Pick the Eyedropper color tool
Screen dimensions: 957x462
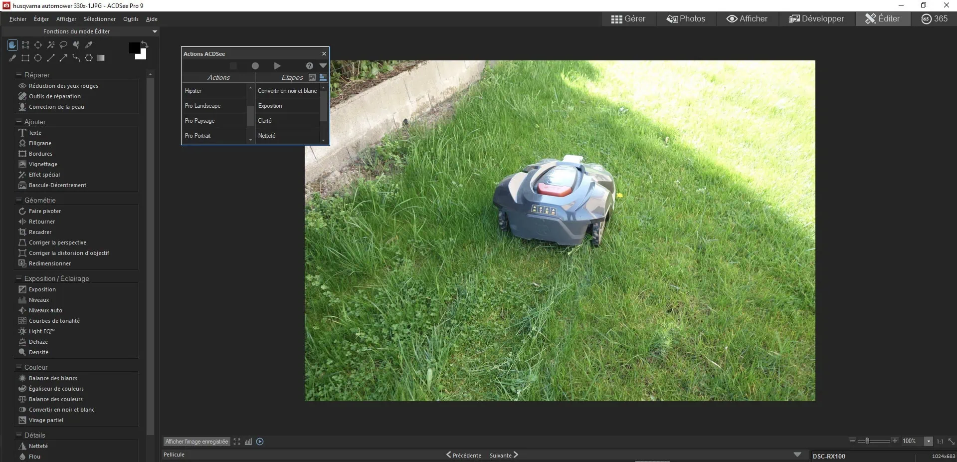click(x=89, y=45)
